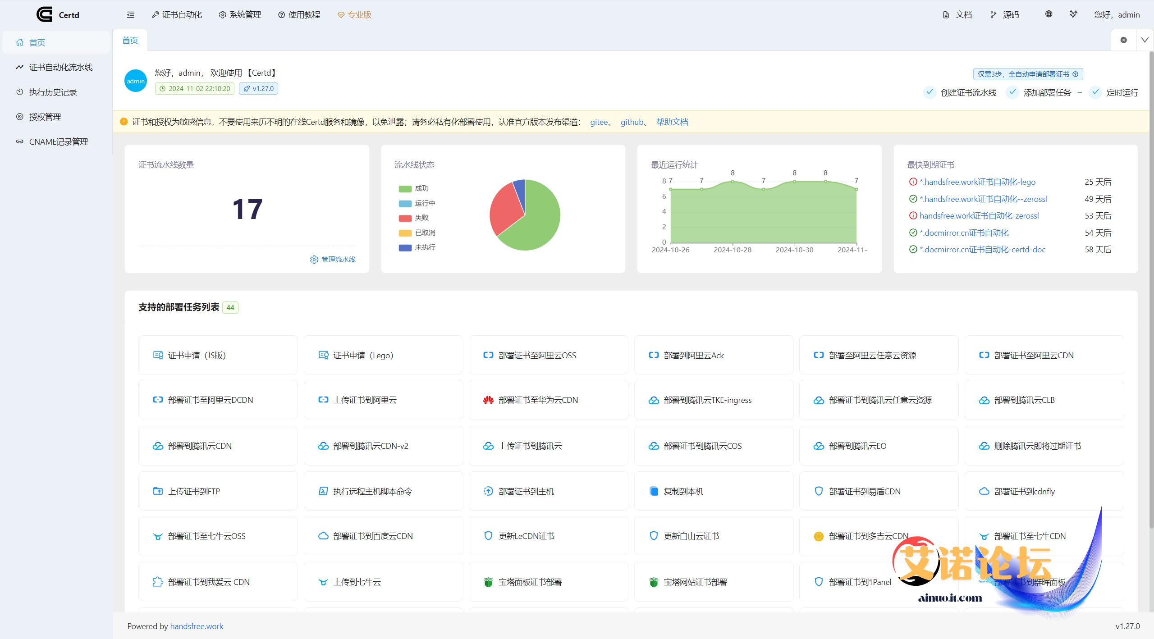Open *.handsfree.work证书自动化-lego certificate
Screen dimensions: 1154x639
977,182
